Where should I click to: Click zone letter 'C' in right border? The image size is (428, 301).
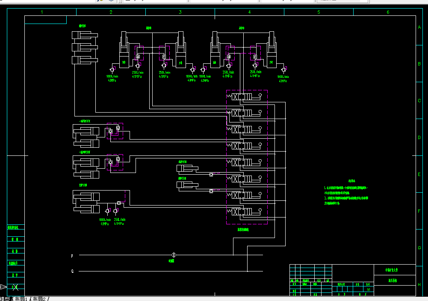coord(419,101)
